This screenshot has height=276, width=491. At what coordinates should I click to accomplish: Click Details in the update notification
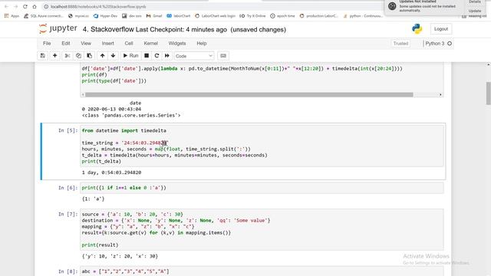click(475, 2)
